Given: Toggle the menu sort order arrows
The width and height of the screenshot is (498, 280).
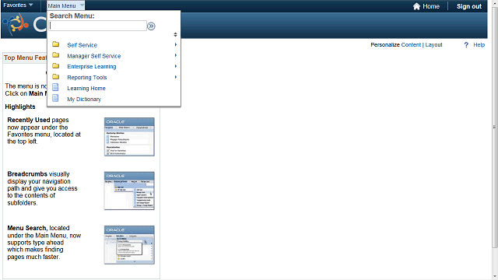Looking at the screenshot, I should coord(175,34).
